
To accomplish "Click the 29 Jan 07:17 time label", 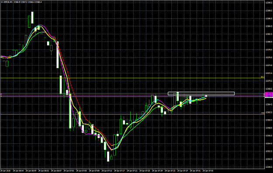I will (120, 171).
